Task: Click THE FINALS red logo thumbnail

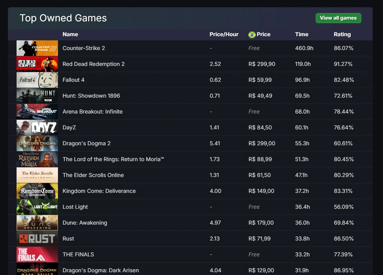Action: 37,255
